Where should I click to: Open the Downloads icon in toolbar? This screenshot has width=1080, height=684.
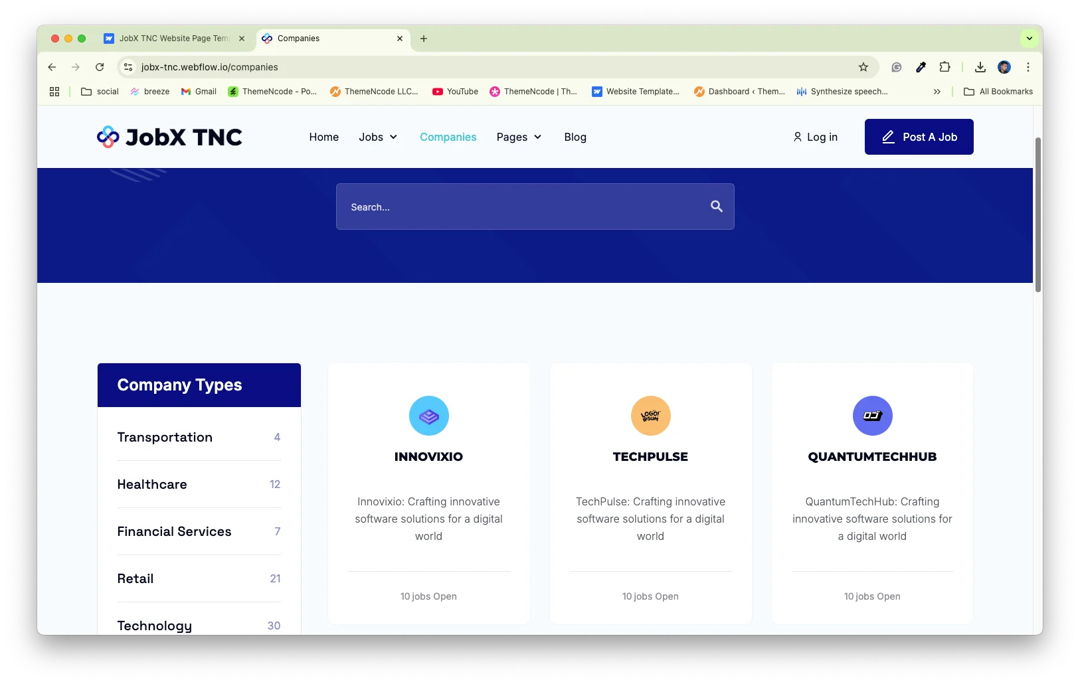coord(980,67)
